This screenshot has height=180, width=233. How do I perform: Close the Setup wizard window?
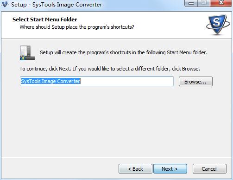pyautogui.click(x=221, y=3)
